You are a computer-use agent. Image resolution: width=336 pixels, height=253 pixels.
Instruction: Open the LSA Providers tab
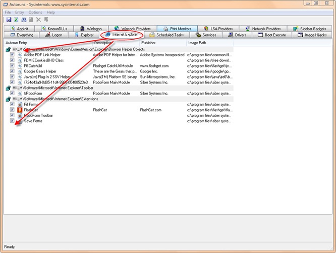pyautogui.click(x=218, y=29)
